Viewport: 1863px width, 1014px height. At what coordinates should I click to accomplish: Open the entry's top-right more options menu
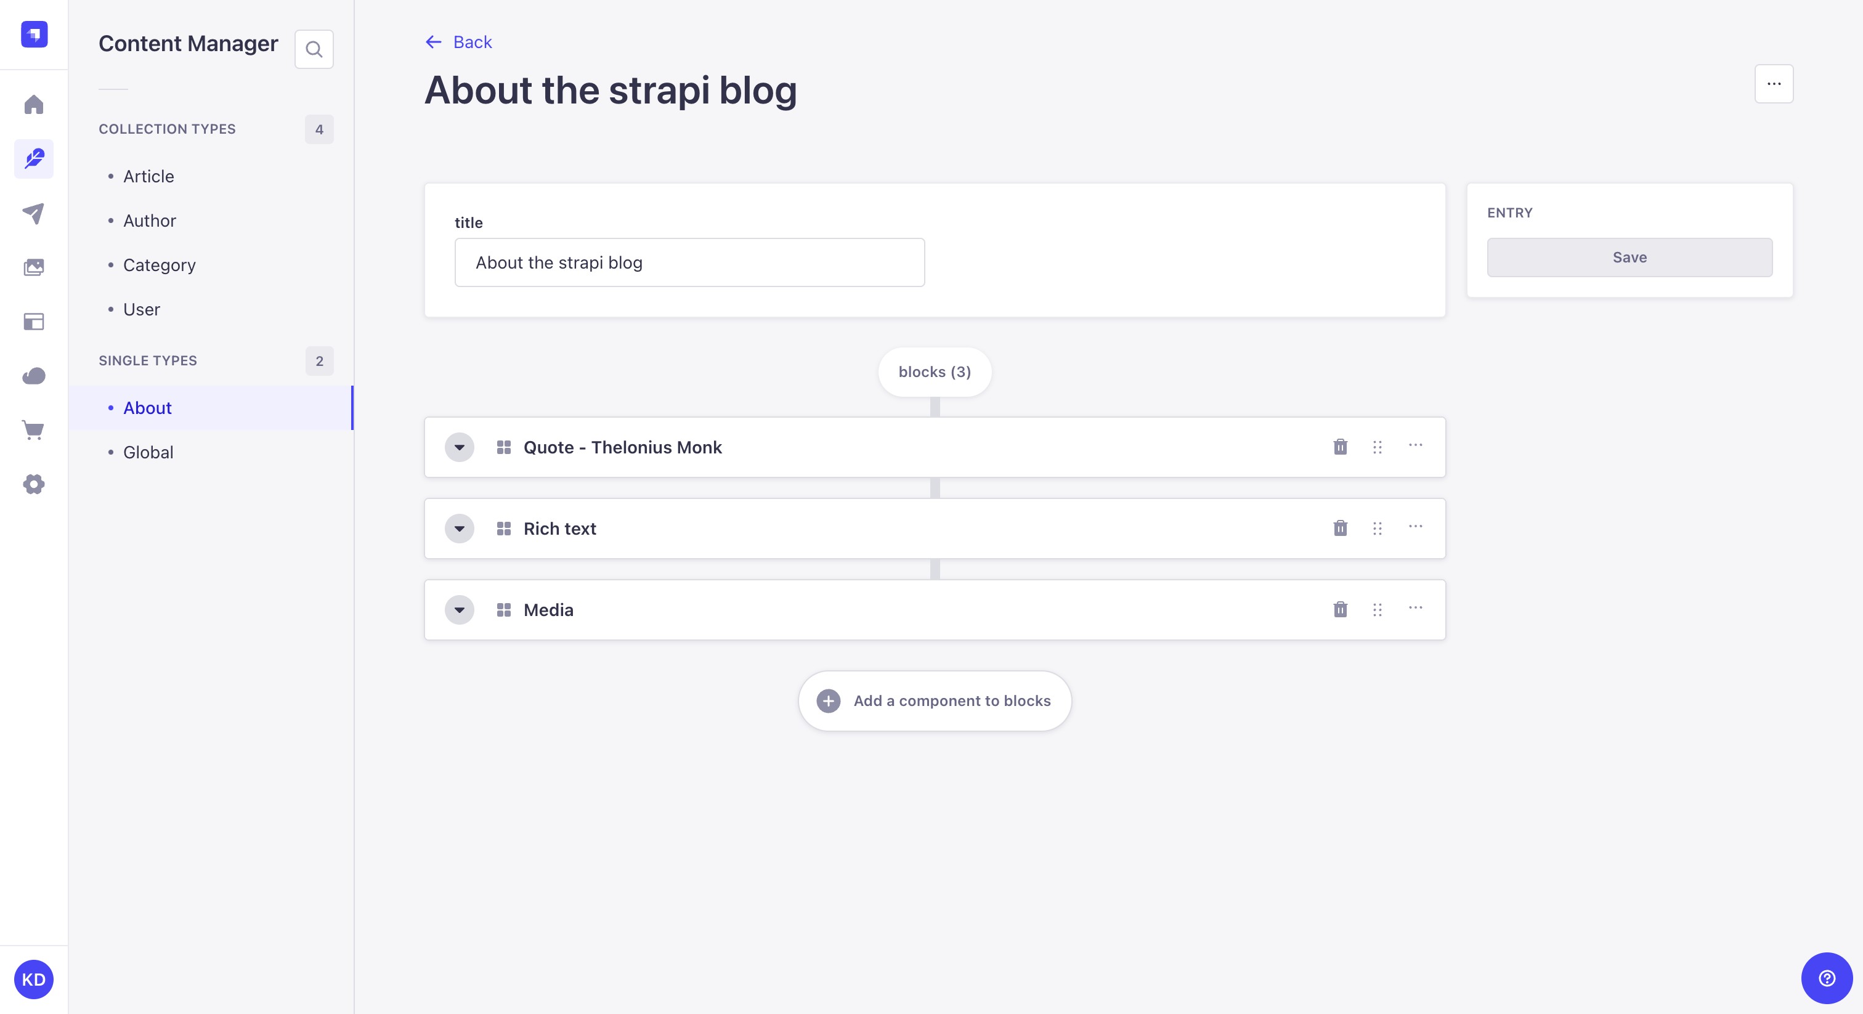[1773, 84]
